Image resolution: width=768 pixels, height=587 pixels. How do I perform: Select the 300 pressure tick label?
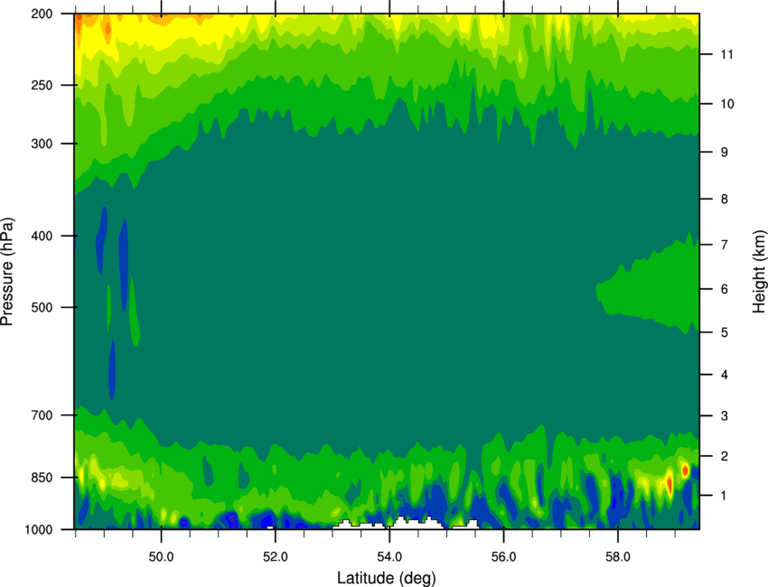click(x=42, y=144)
